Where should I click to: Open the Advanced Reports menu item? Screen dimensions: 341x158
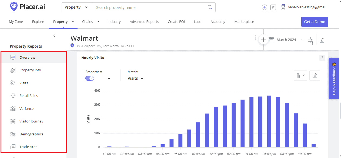pyautogui.click(x=144, y=22)
